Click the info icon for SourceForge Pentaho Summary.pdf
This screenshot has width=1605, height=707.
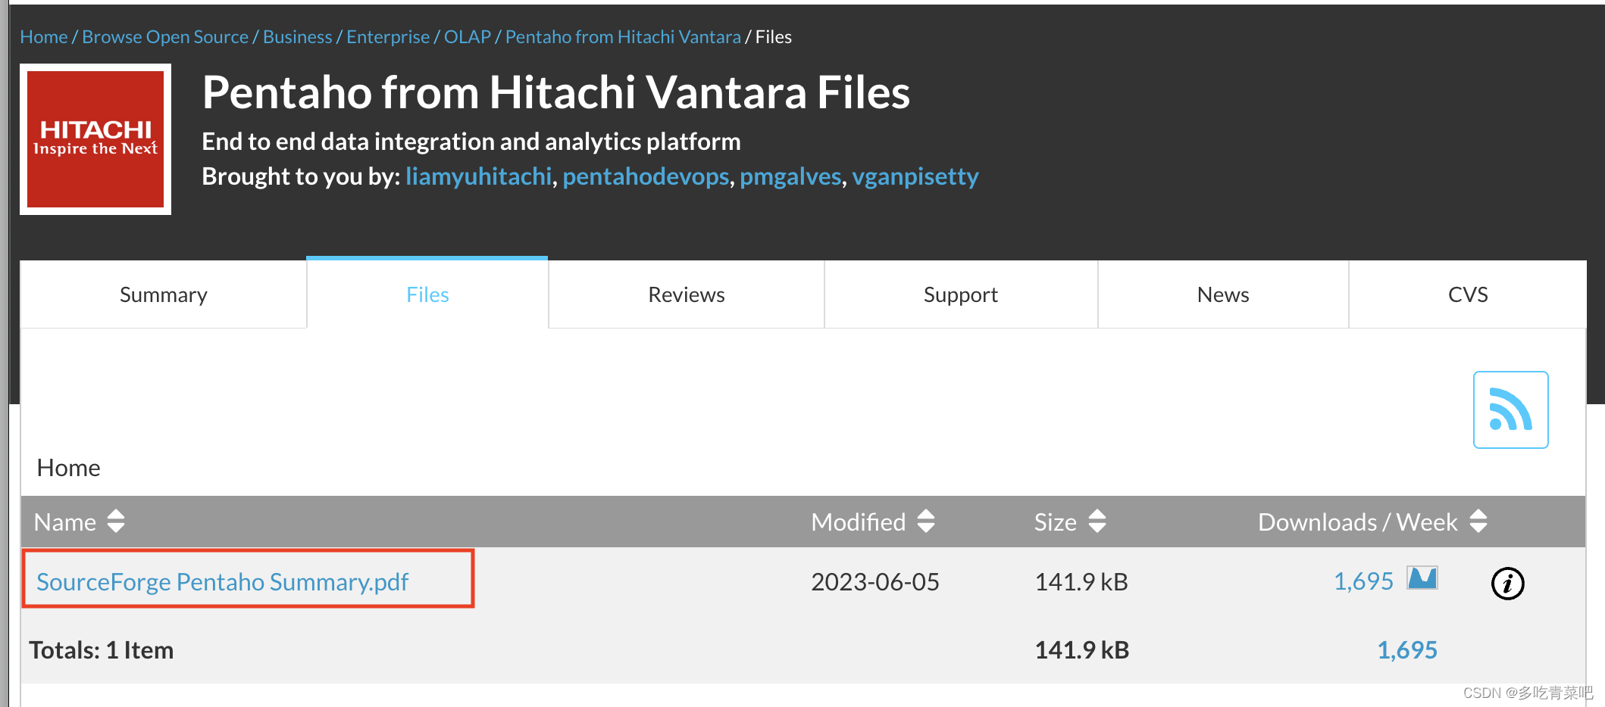point(1507,583)
